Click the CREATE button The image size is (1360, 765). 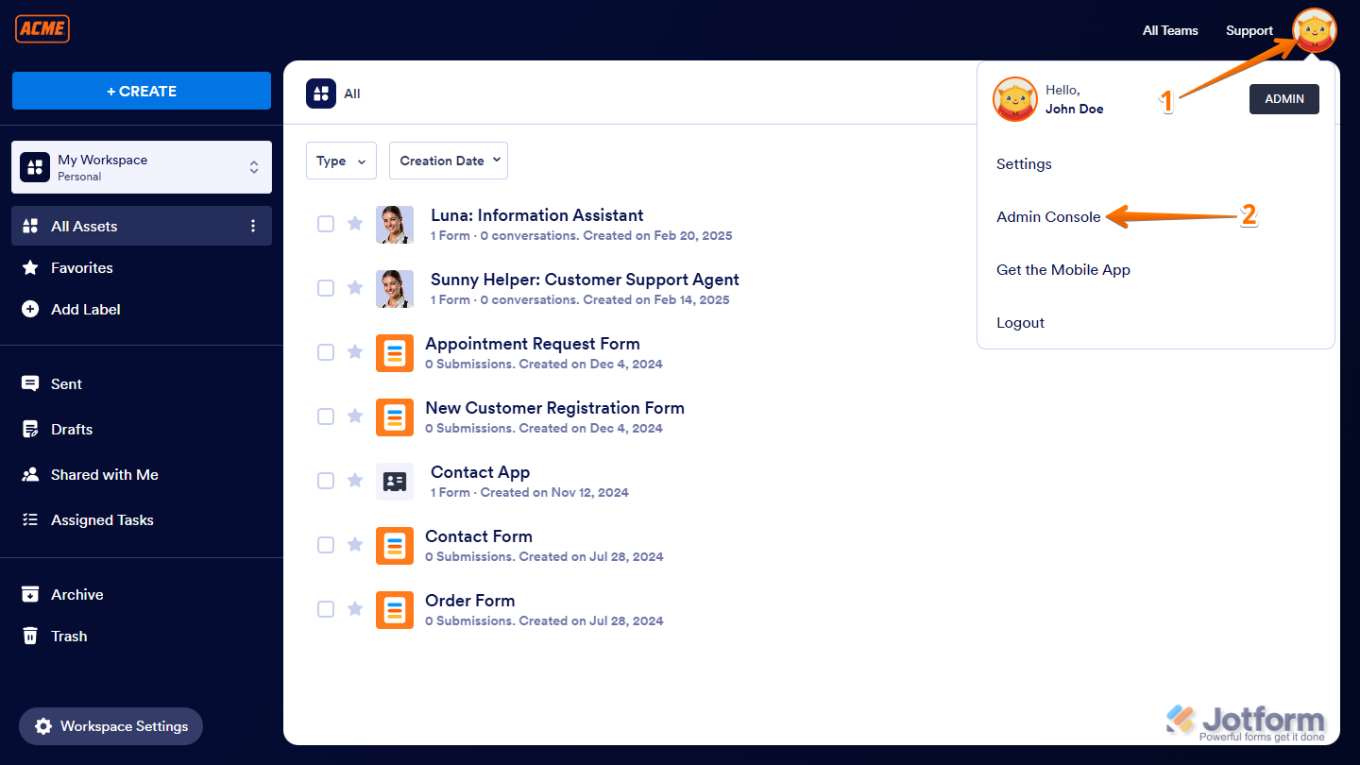point(141,91)
